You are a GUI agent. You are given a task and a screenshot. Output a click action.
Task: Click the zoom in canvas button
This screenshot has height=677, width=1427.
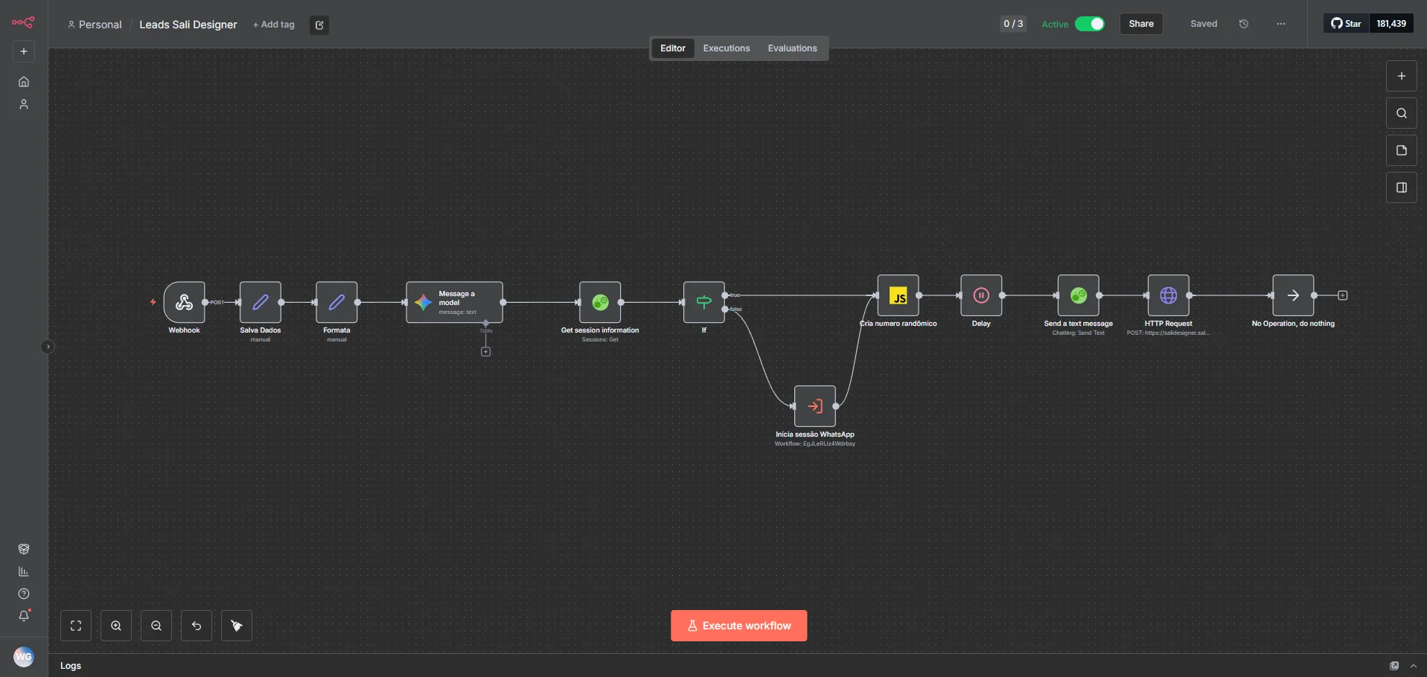point(116,626)
